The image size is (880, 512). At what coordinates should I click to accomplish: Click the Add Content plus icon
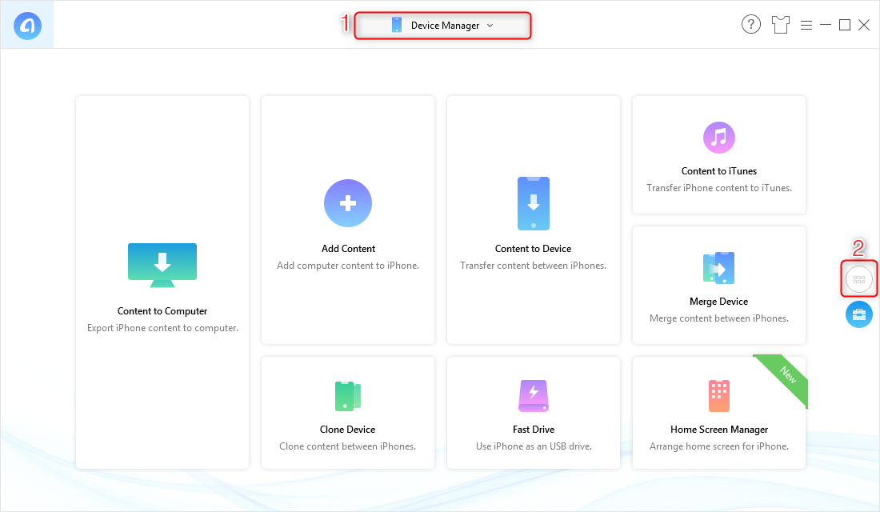348,203
